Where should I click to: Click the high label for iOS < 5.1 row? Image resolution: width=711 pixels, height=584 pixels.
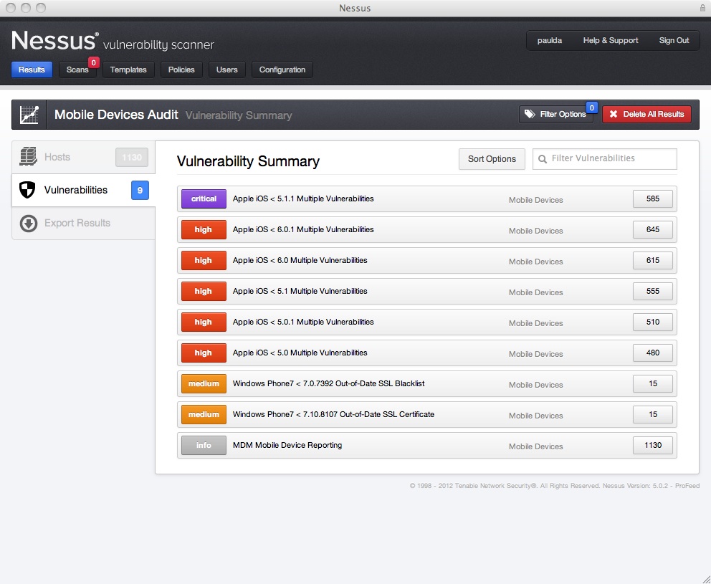coord(204,291)
